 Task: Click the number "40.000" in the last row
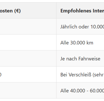tap(78, 91)
